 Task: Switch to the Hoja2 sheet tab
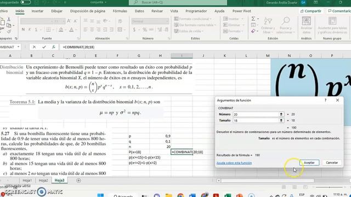(x=43, y=181)
